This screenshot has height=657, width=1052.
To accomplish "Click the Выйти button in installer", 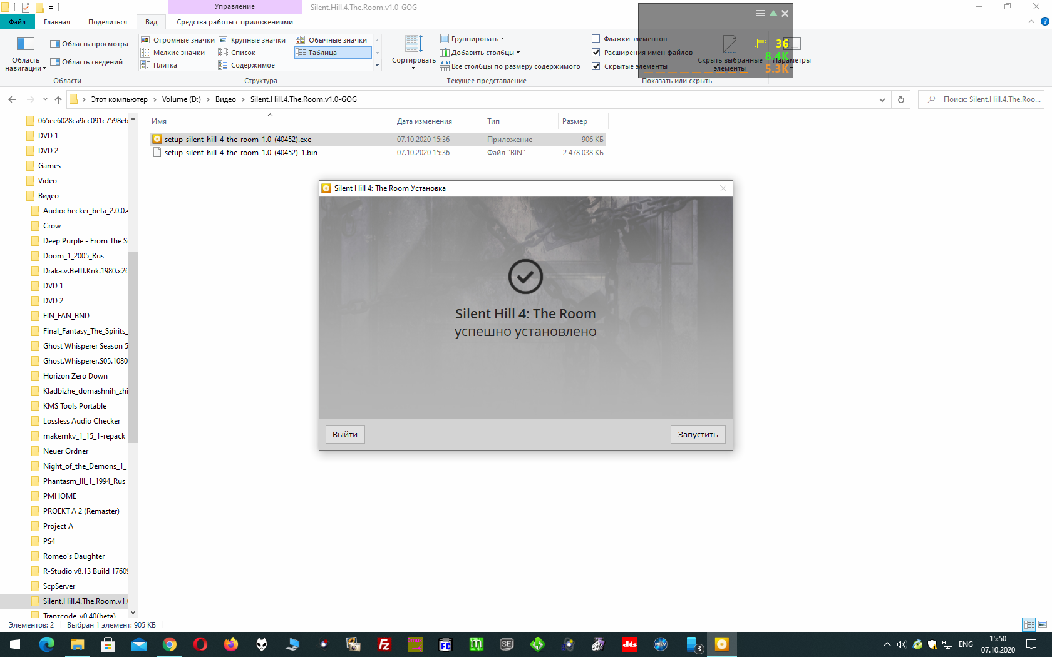I will click(345, 434).
